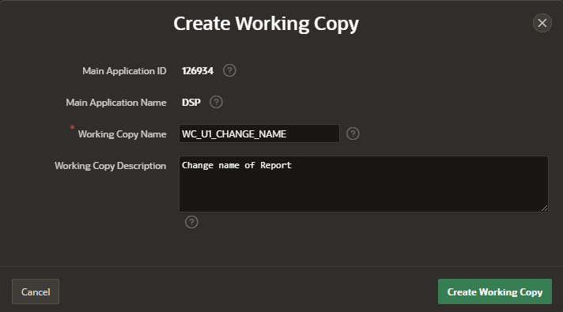Select the application name value DSP

coord(191,103)
